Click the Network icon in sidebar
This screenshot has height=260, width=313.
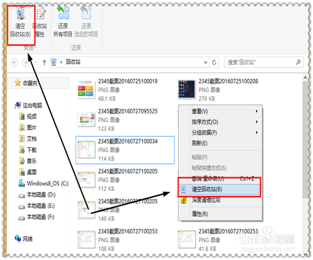point(18,238)
